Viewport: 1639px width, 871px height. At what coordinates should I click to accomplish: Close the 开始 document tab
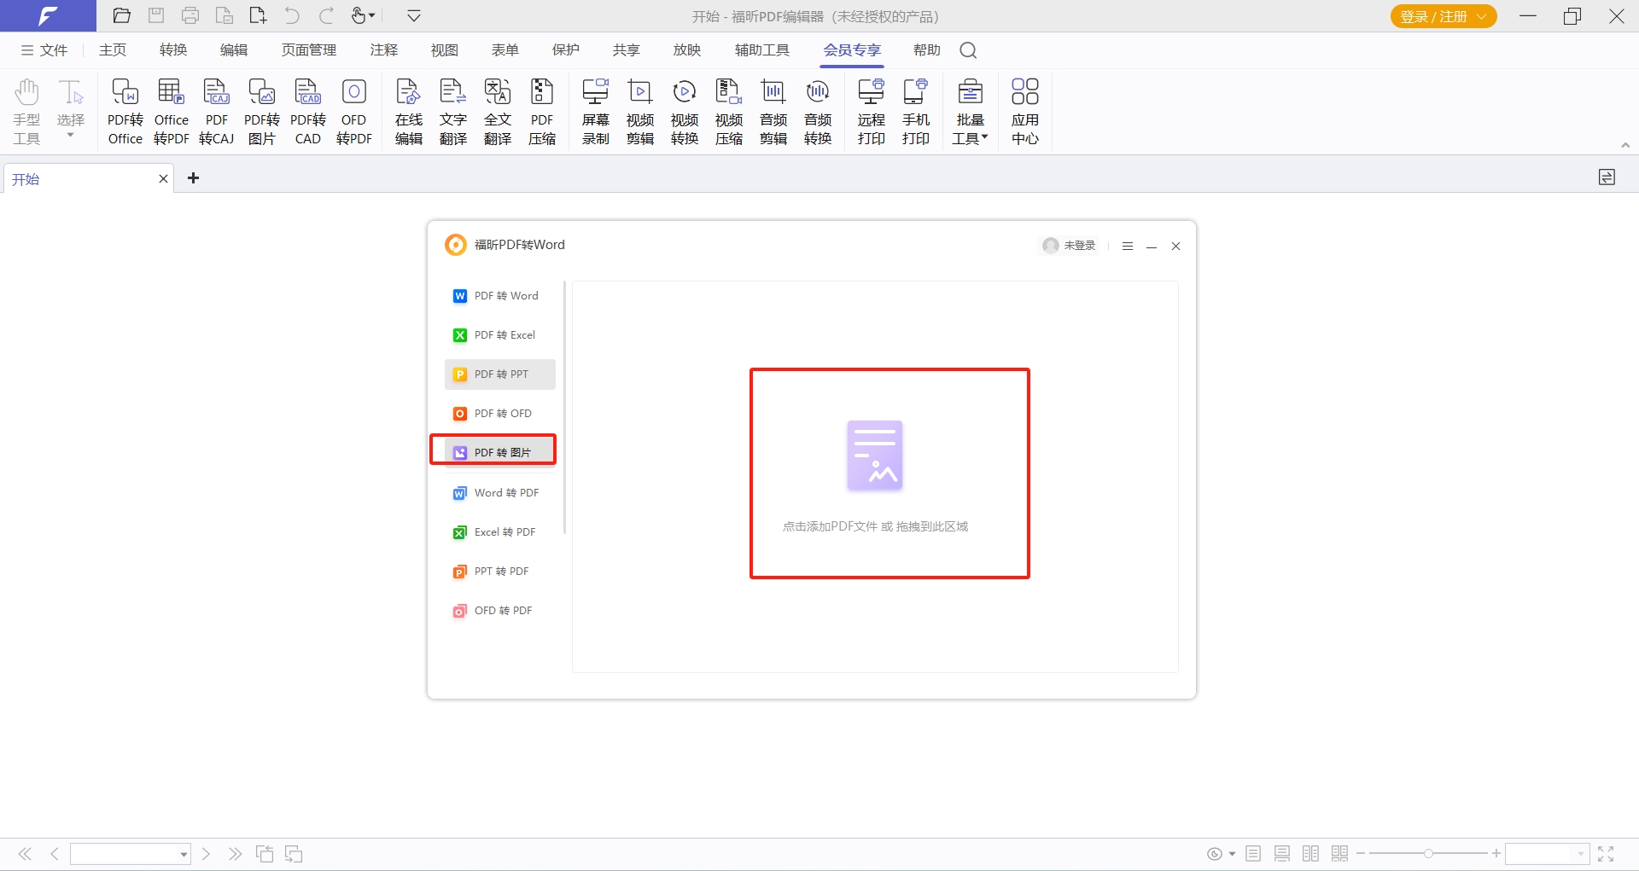click(163, 178)
